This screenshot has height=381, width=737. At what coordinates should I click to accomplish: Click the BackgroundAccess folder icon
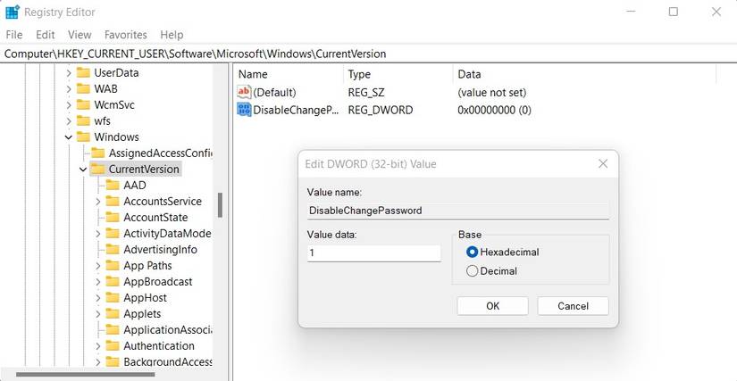click(113, 361)
